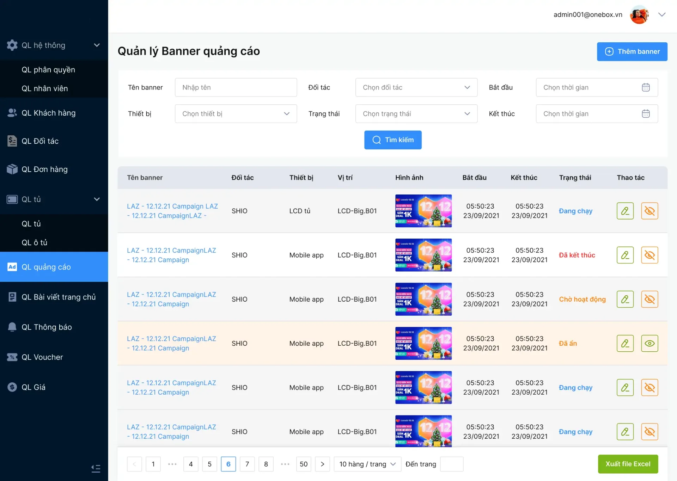Image resolution: width=677 pixels, height=481 pixels.
Task: Click the Thêm banner button
Action: (x=632, y=51)
